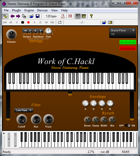140x156 pixels.
Task: Open the Low Pass filter type dropdown
Action: (x=24, y=110)
